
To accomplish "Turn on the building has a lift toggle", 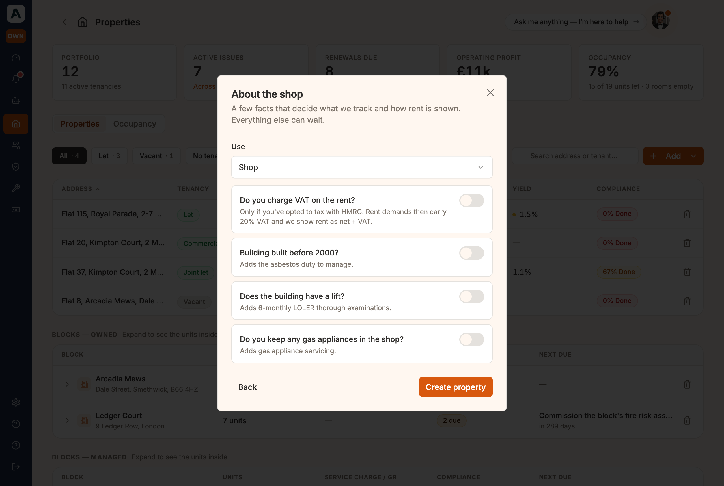I will coord(471,296).
